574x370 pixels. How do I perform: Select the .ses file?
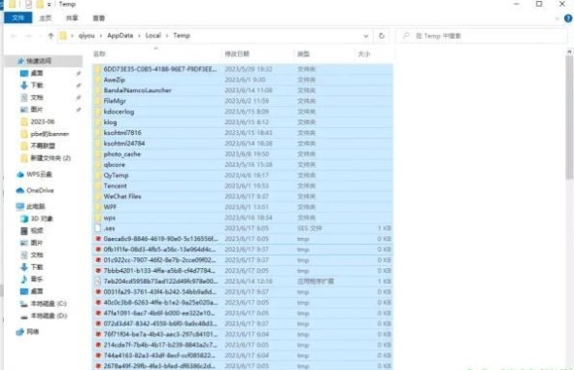click(x=243, y=228)
